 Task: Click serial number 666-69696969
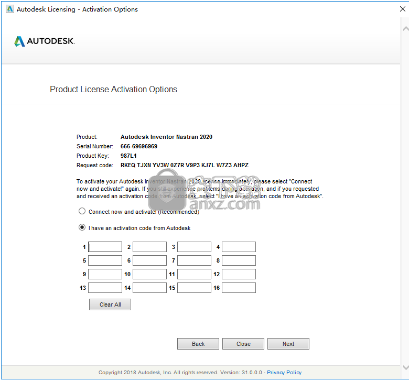click(139, 146)
